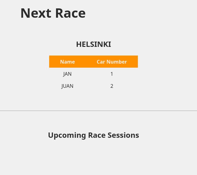Click the word Car in table header
Image resolution: width=197 pixels, height=175 pixels.
[101, 62]
